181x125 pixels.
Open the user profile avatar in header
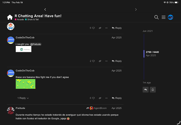171,17
